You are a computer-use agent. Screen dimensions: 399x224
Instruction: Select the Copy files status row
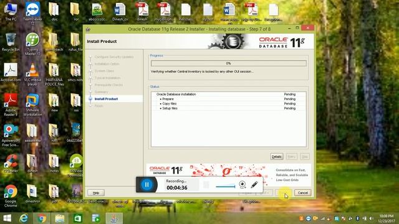pyautogui.click(x=229, y=104)
